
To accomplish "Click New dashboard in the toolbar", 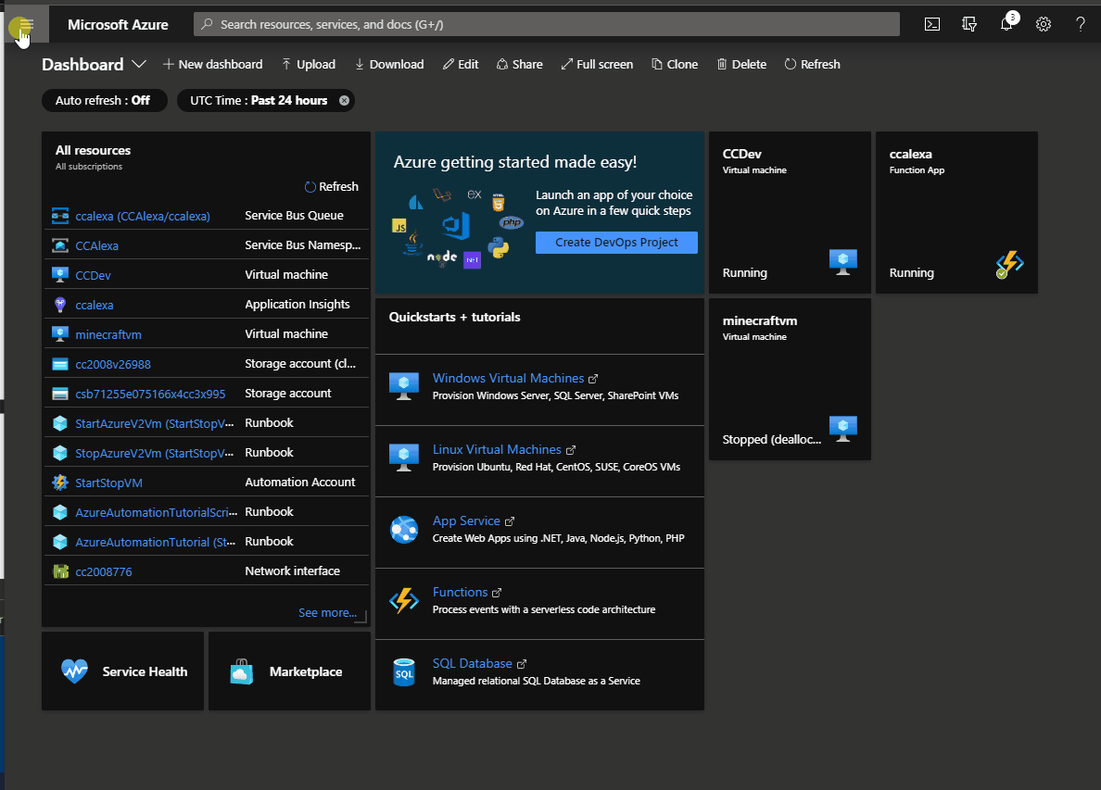I will 213,65.
